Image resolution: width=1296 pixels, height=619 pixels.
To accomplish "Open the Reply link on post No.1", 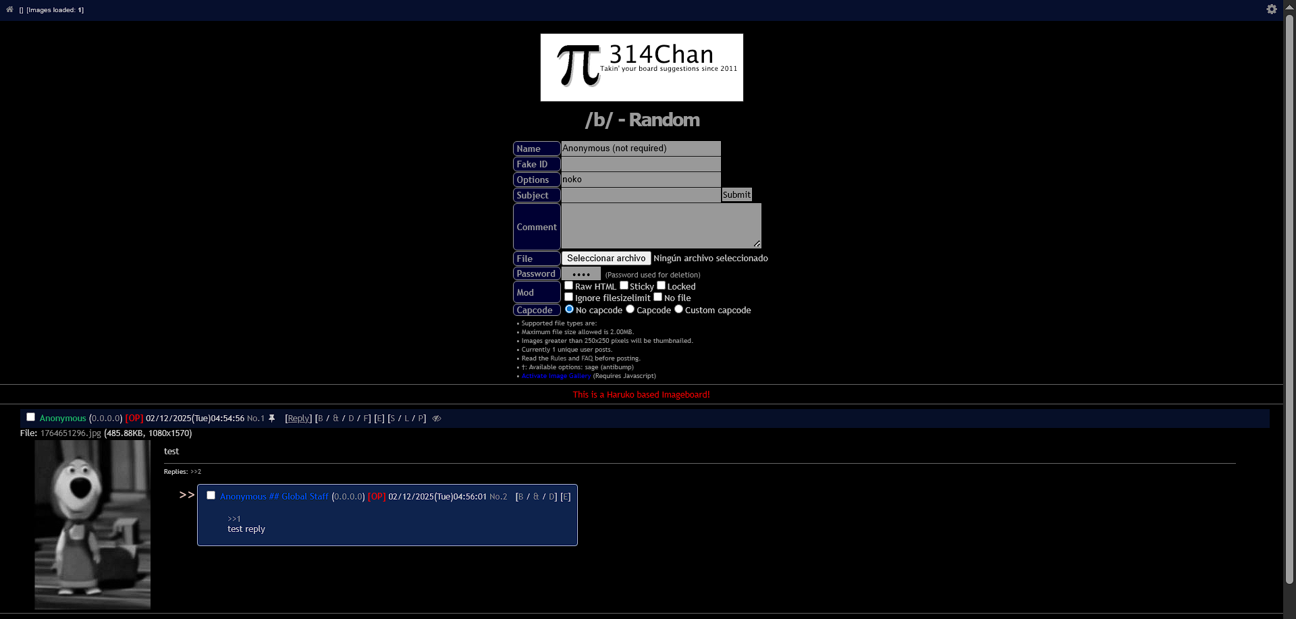I will 298,419.
